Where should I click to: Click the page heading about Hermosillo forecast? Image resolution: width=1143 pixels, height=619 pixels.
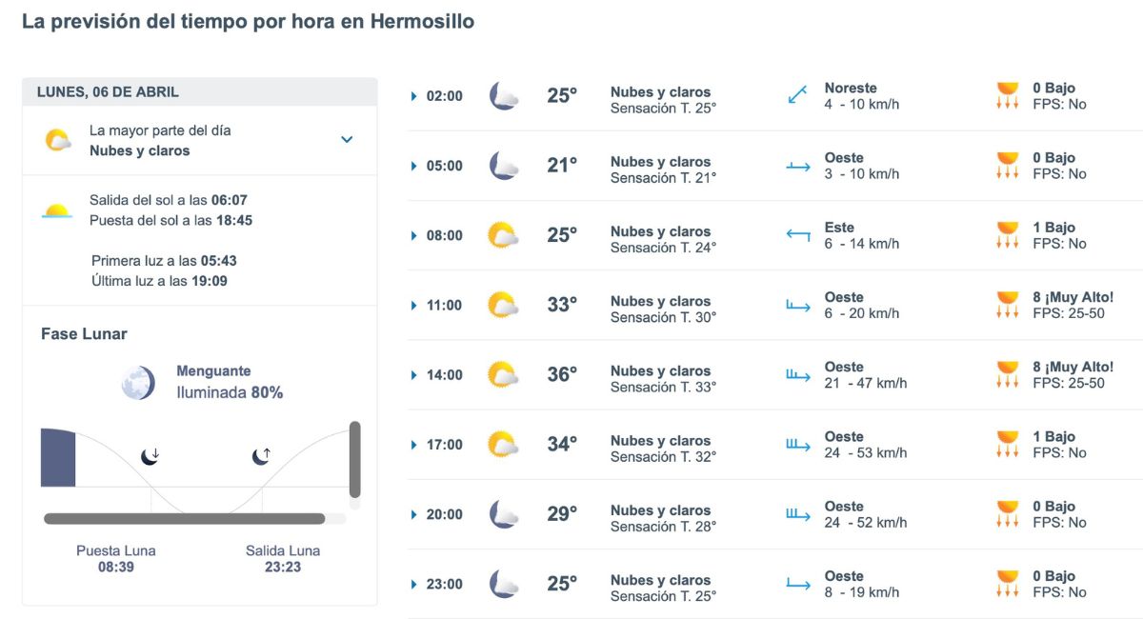point(250,21)
